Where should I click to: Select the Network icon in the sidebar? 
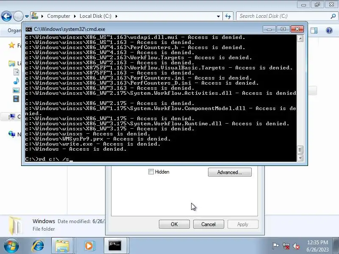(12, 134)
